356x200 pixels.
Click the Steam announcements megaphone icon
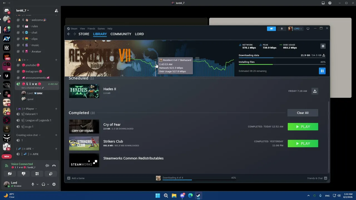click(x=271, y=28)
